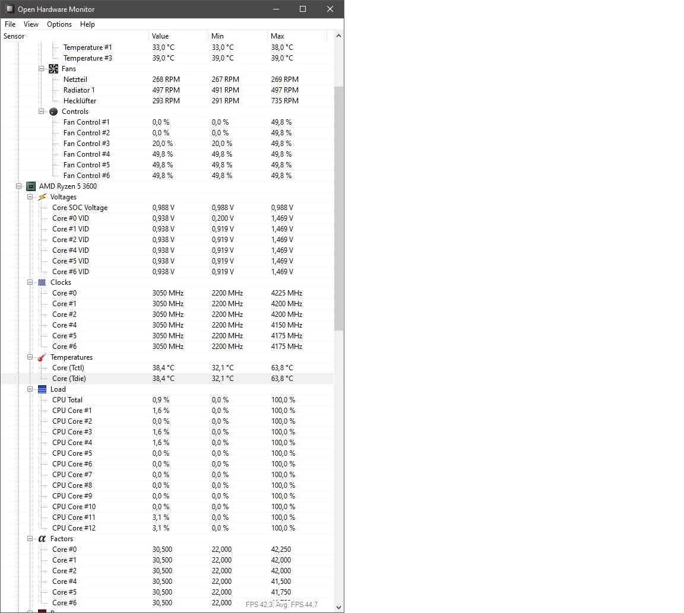Select the Hecklüfter fan row

pyautogui.click(x=167, y=101)
